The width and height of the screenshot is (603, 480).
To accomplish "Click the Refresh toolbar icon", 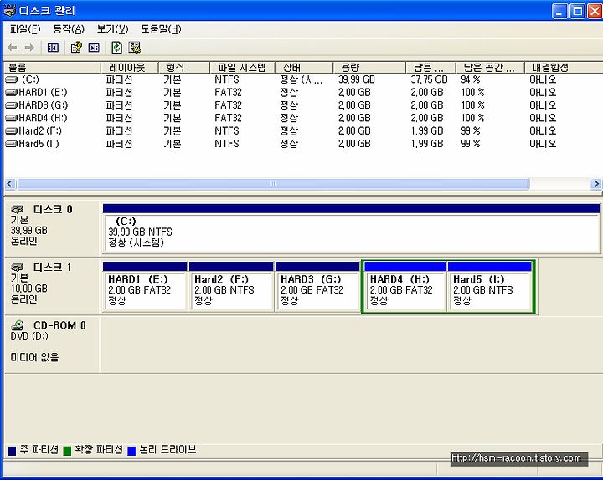I will (x=116, y=48).
